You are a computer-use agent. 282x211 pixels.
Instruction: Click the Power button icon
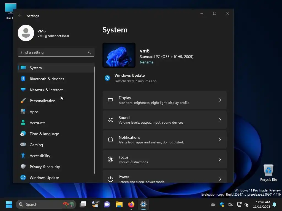tap(110, 179)
